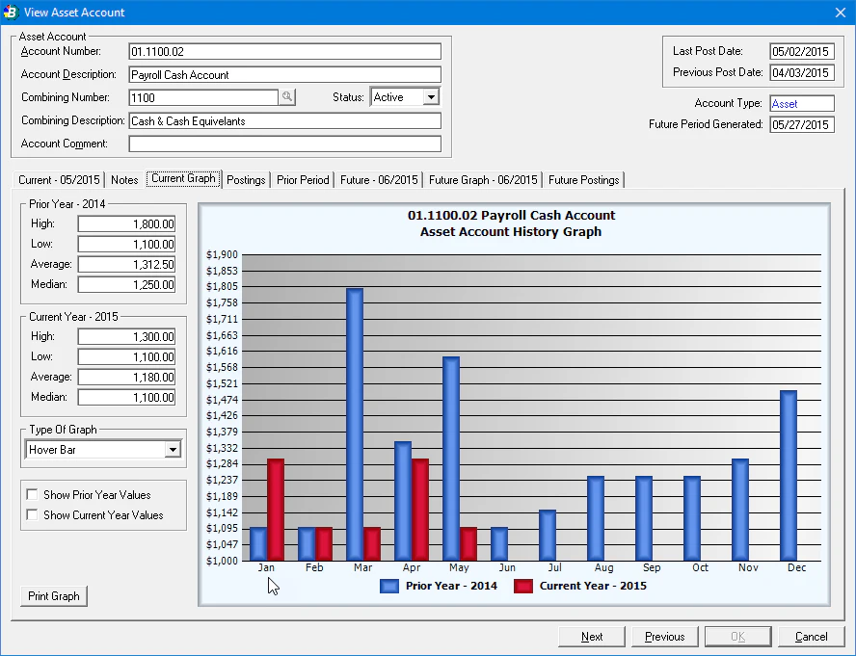Click Cancel to close the dialog
Viewport: 856px width, 656px height.
point(811,636)
